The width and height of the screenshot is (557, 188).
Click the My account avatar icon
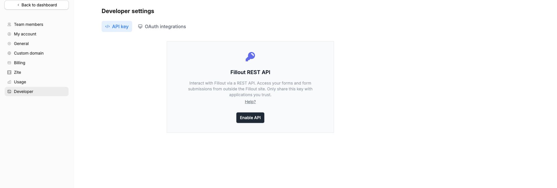pyautogui.click(x=9, y=34)
